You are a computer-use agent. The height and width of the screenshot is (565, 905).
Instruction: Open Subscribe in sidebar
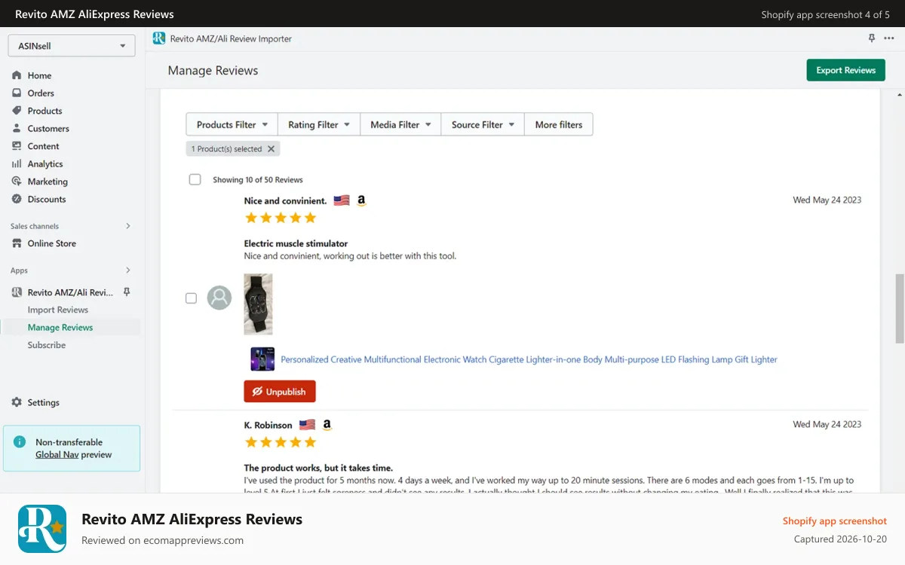(47, 345)
